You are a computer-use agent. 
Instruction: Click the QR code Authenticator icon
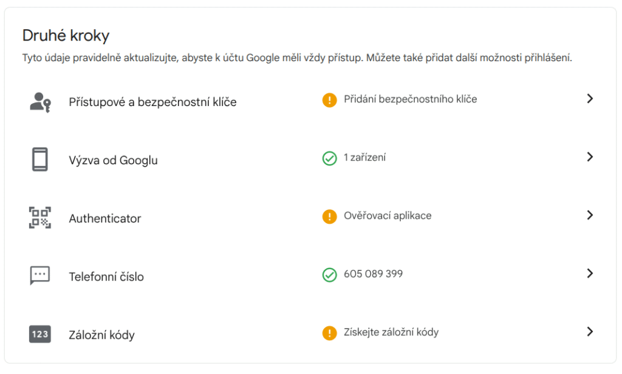pyautogui.click(x=40, y=218)
